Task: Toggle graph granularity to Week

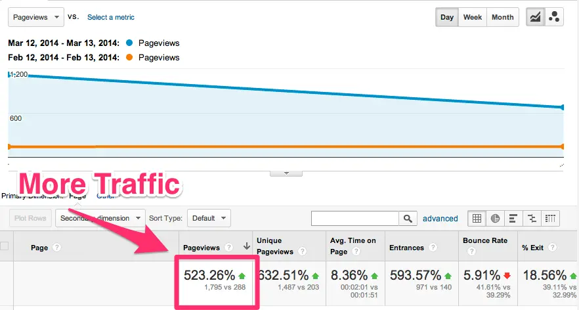Action: 473,17
